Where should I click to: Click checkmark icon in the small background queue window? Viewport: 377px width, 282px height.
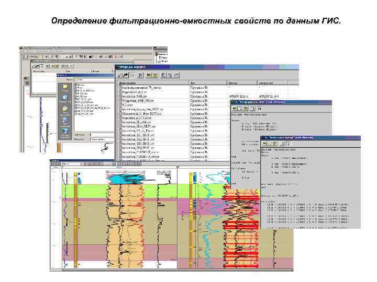34,66
